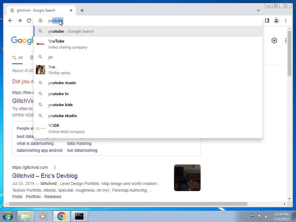The height and width of the screenshot is (222, 296).
Task: Click the Maps pin icon tab
Action: click(32, 58)
